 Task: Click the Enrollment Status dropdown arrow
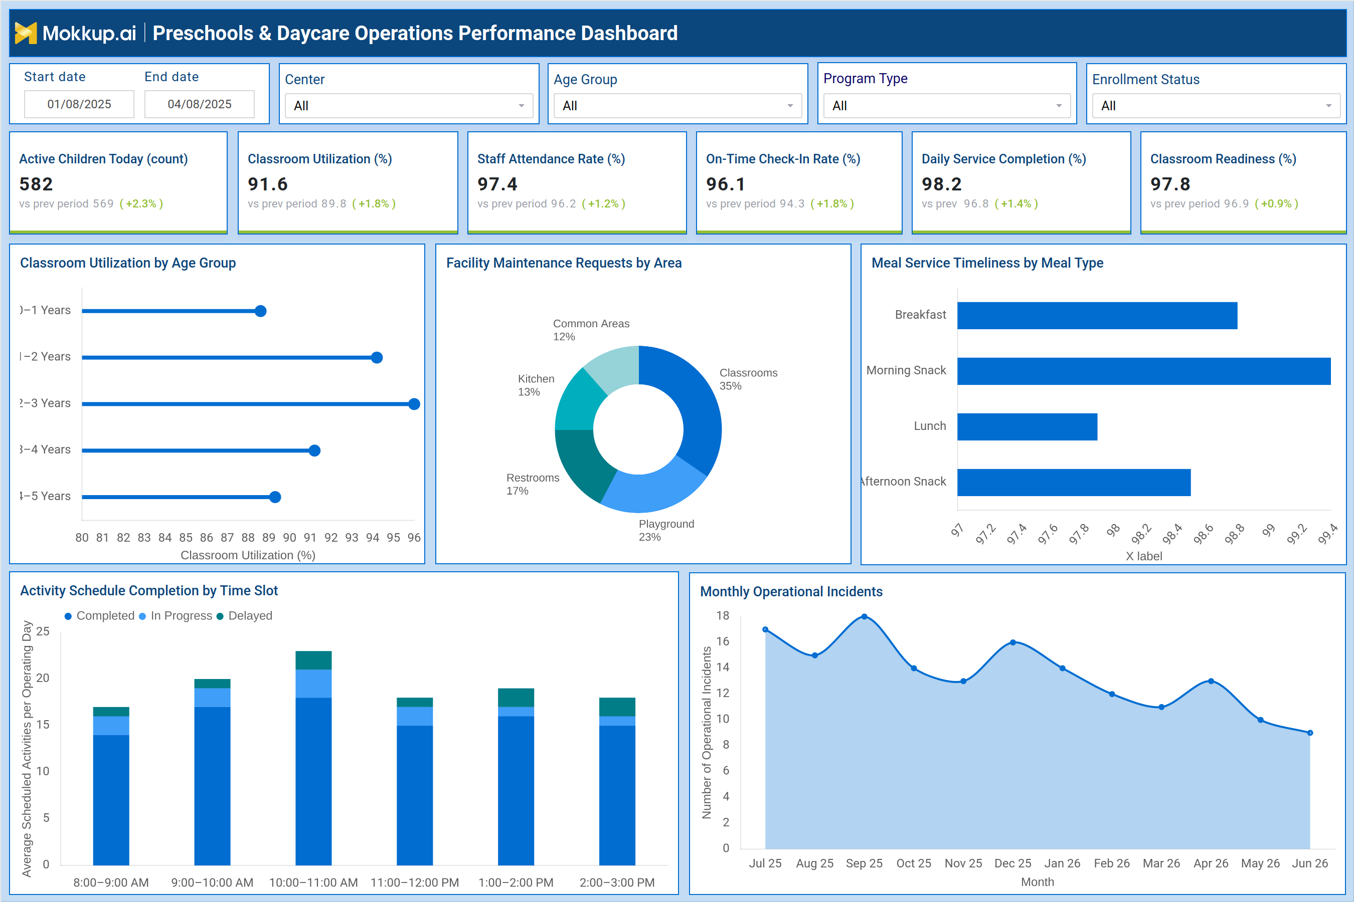point(1328,106)
